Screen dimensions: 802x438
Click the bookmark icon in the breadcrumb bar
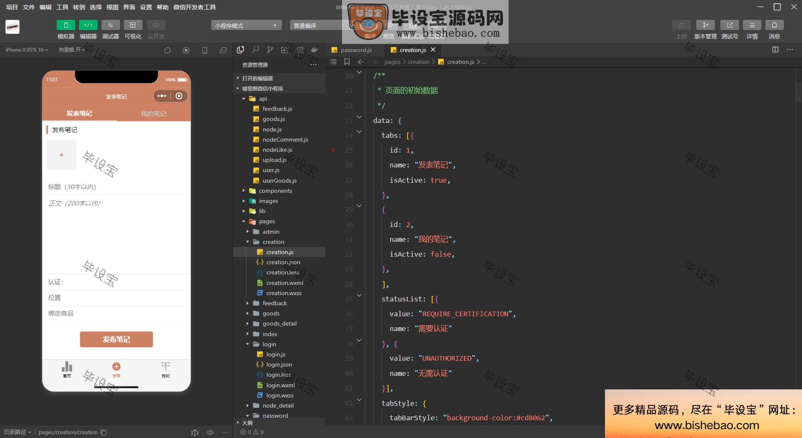pos(347,62)
